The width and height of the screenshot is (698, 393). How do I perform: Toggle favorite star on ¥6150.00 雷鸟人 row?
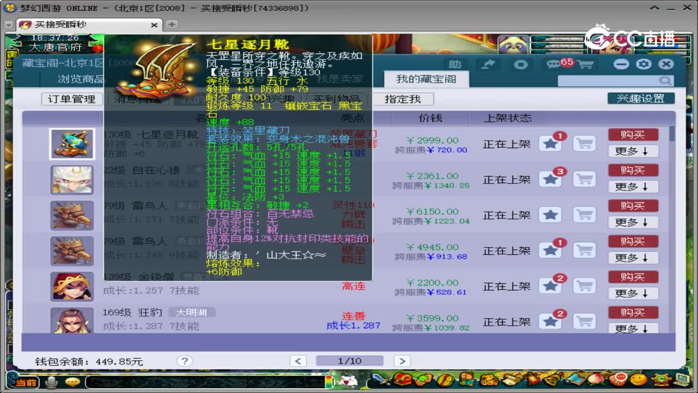[x=551, y=215]
